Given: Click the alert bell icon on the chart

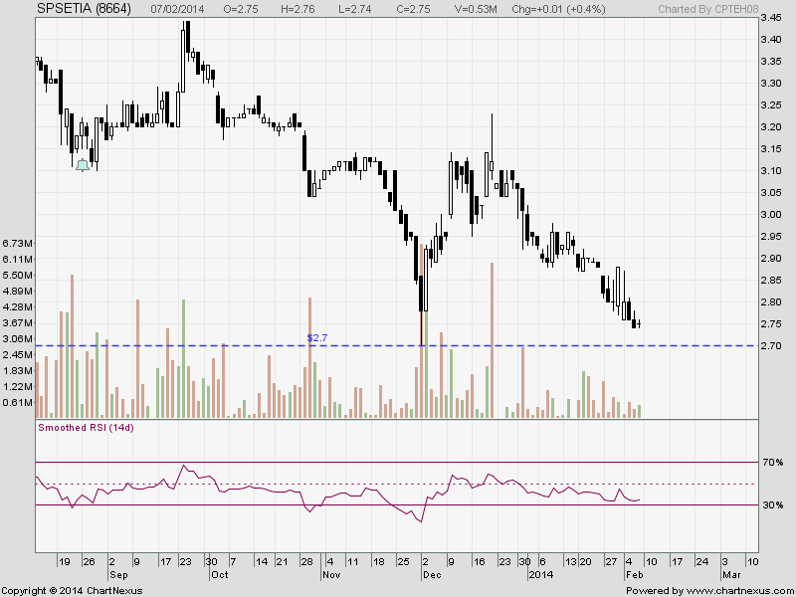Looking at the screenshot, I should pos(83,165).
